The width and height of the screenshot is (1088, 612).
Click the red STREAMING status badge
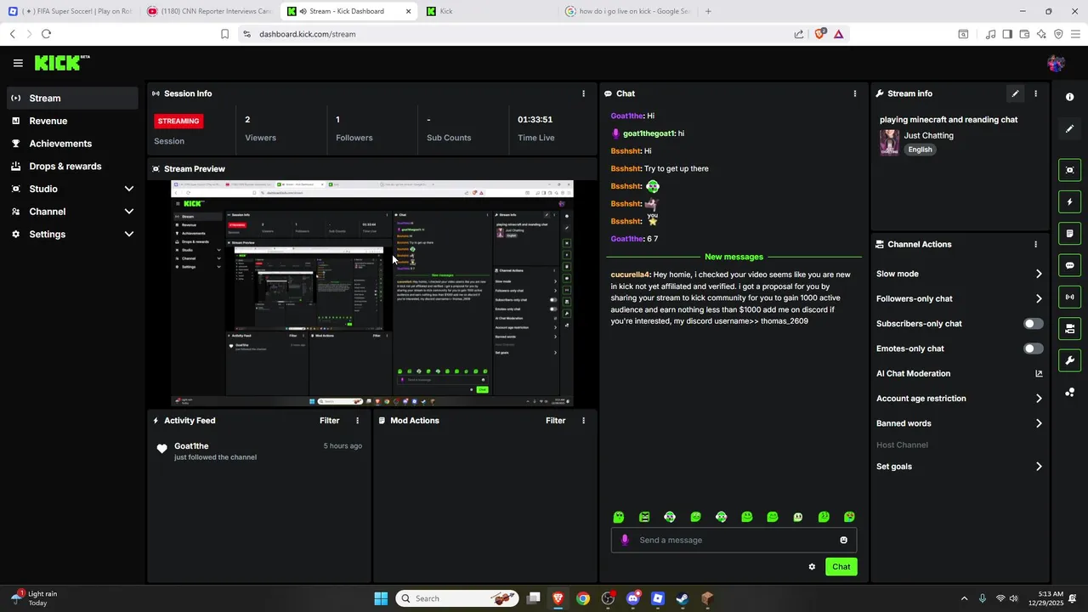coord(178,121)
